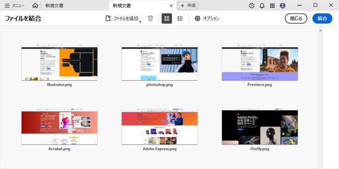Screen dimensions: 339x169
Task: Click the 結合 combine button
Action: 322,18
